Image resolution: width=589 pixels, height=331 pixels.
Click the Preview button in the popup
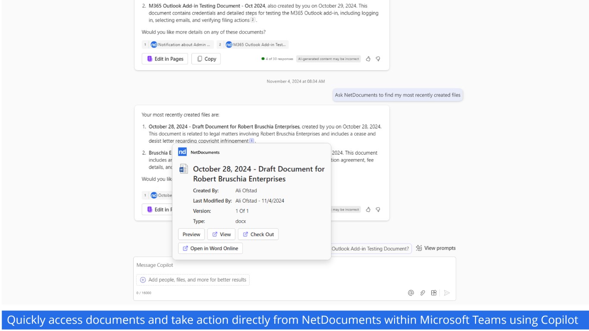pos(191,234)
